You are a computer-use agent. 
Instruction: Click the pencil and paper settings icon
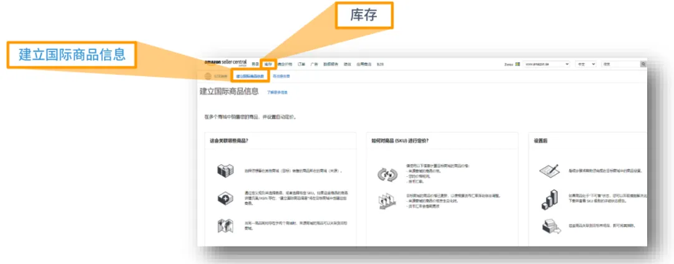click(x=549, y=171)
